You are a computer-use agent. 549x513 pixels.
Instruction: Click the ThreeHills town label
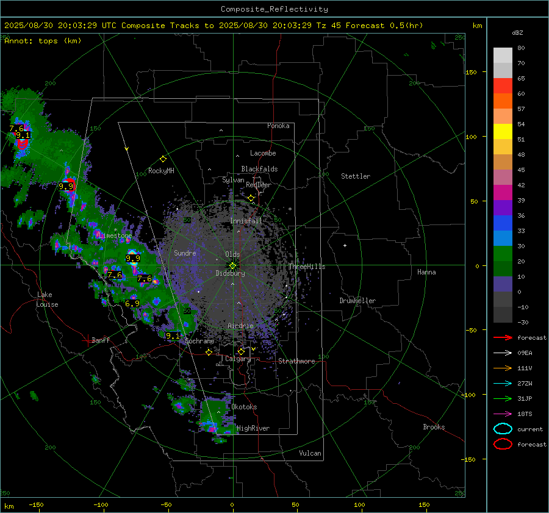307,267
